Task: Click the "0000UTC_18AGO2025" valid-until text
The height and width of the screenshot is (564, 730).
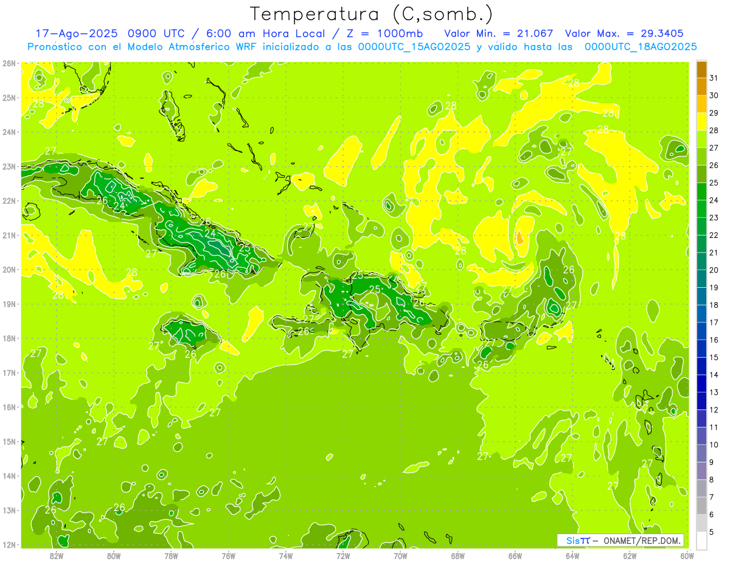Action: coord(641,47)
